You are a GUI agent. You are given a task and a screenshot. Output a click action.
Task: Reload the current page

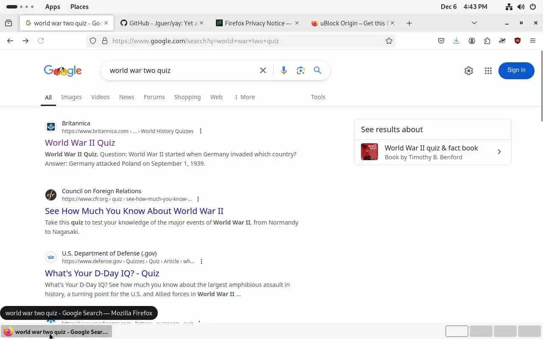pyautogui.click(x=41, y=41)
